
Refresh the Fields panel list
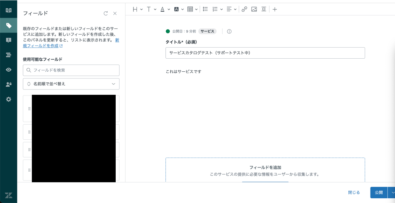point(106,14)
